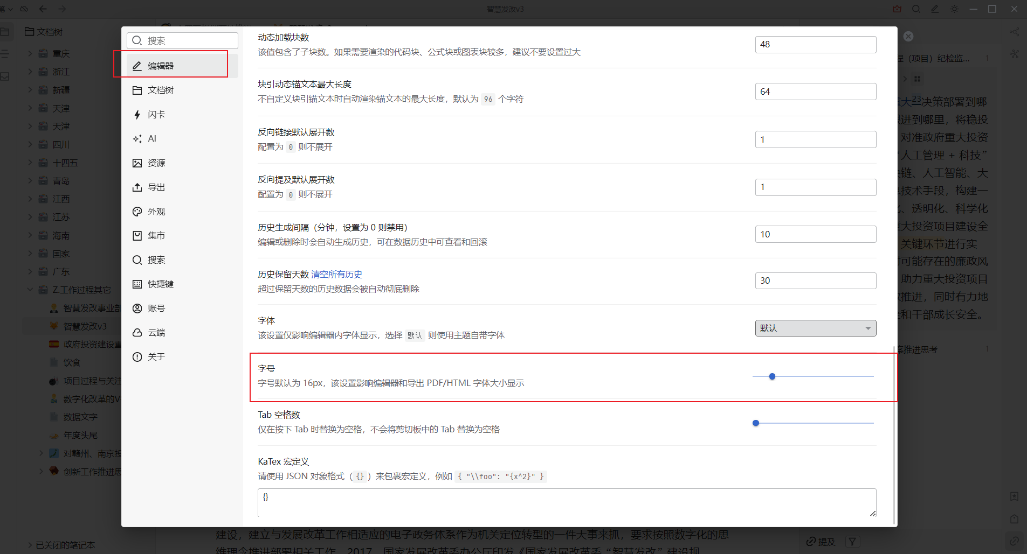The width and height of the screenshot is (1027, 554).
Task: Expand the 已关闭的笔记本 section
Action: [30, 545]
